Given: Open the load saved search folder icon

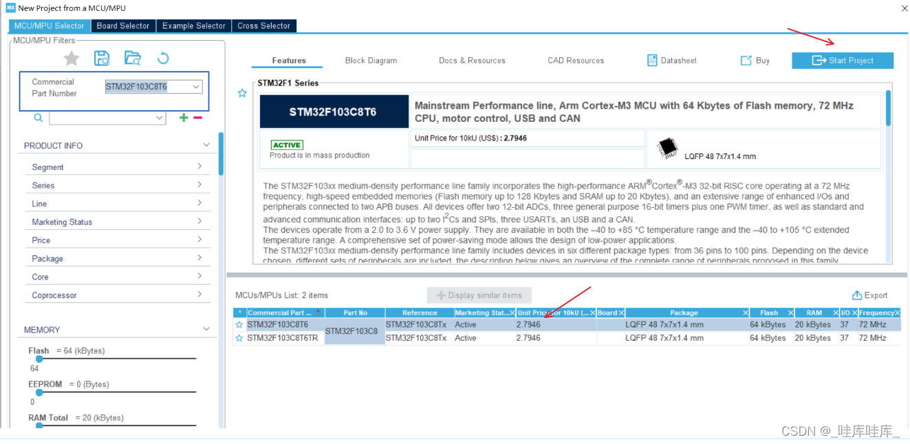Looking at the screenshot, I should pyautogui.click(x=133, y=59).
